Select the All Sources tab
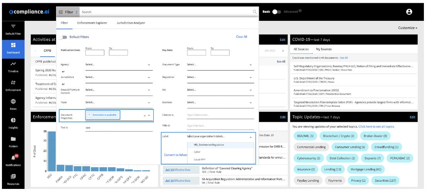 click(x=301, y=49)
